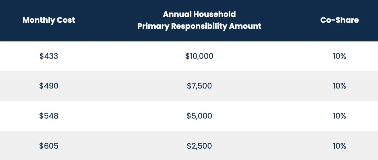Click the $10,000 responsibility amount

pyautogui.click(x=199, y=56)
